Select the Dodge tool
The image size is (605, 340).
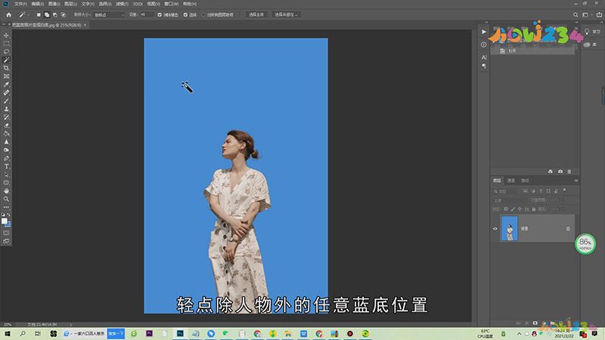tap(6, 150)
